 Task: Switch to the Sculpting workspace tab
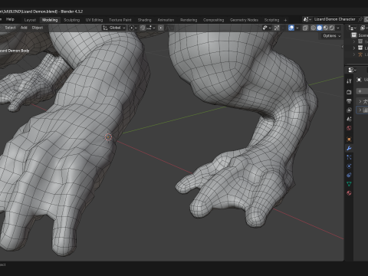point(72,20)
